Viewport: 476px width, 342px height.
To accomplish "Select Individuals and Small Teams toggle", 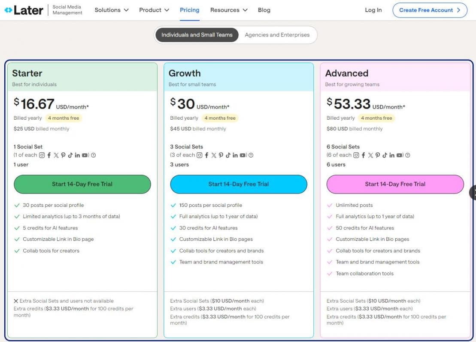I will coord(197,35).
